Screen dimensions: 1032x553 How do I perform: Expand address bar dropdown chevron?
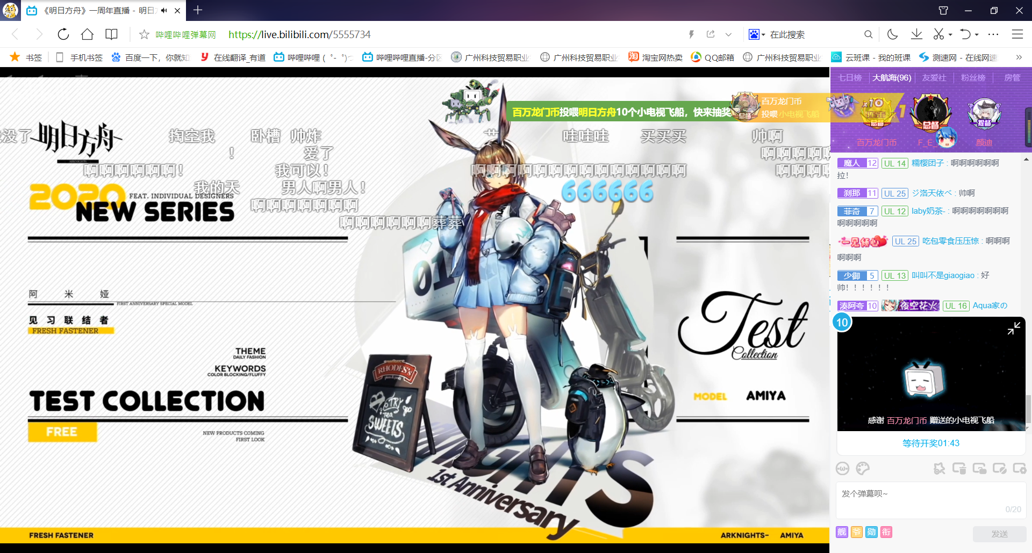tap(728, 34)
